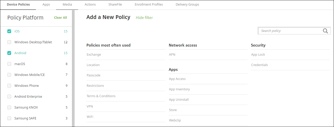The height and width of the screenshot is (127, 334).
Task: Open the Media tab
Action: pos(67,5)
